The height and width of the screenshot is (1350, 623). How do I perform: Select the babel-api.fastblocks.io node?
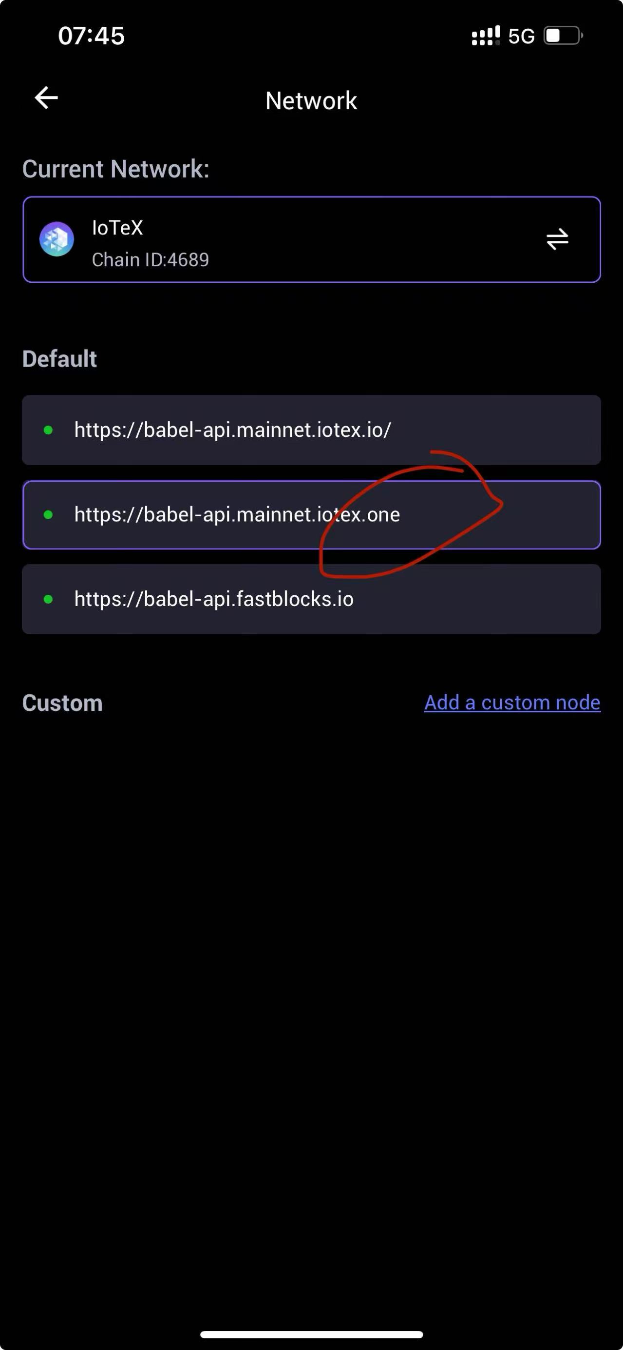pyautogui.click(x=312, y=599)
